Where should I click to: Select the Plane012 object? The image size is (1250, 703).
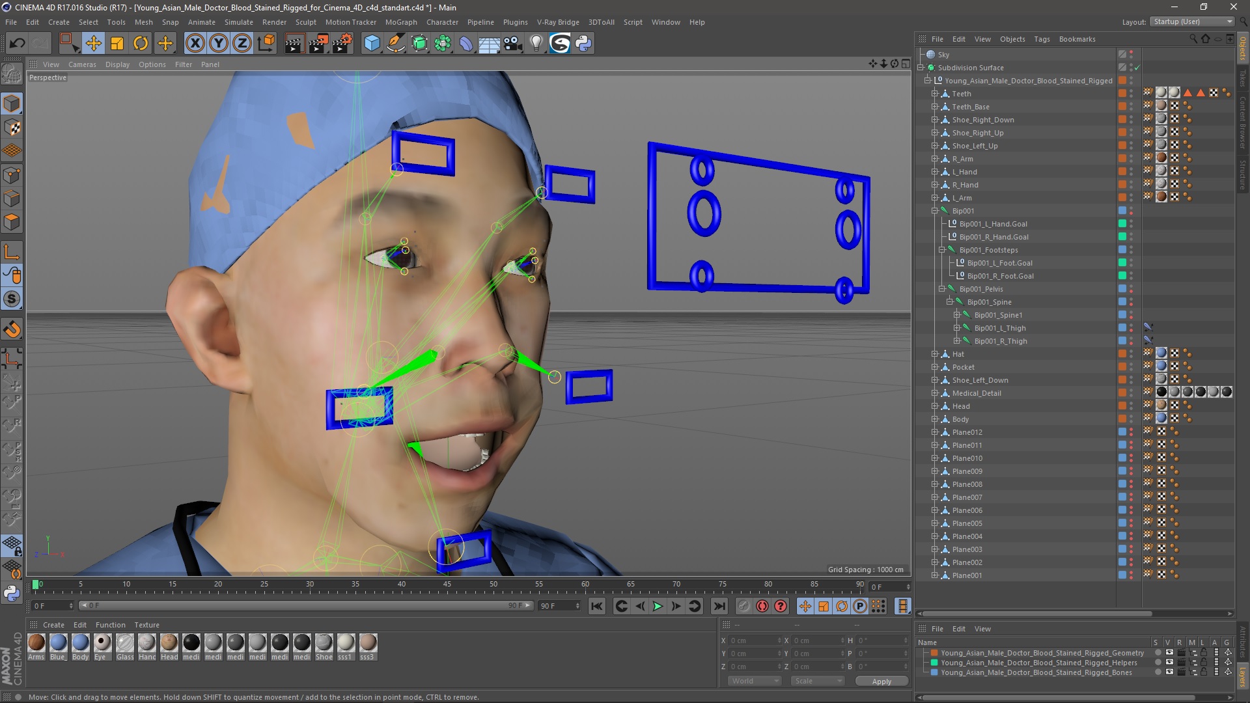pyautogui.click(x=967, y=432)
